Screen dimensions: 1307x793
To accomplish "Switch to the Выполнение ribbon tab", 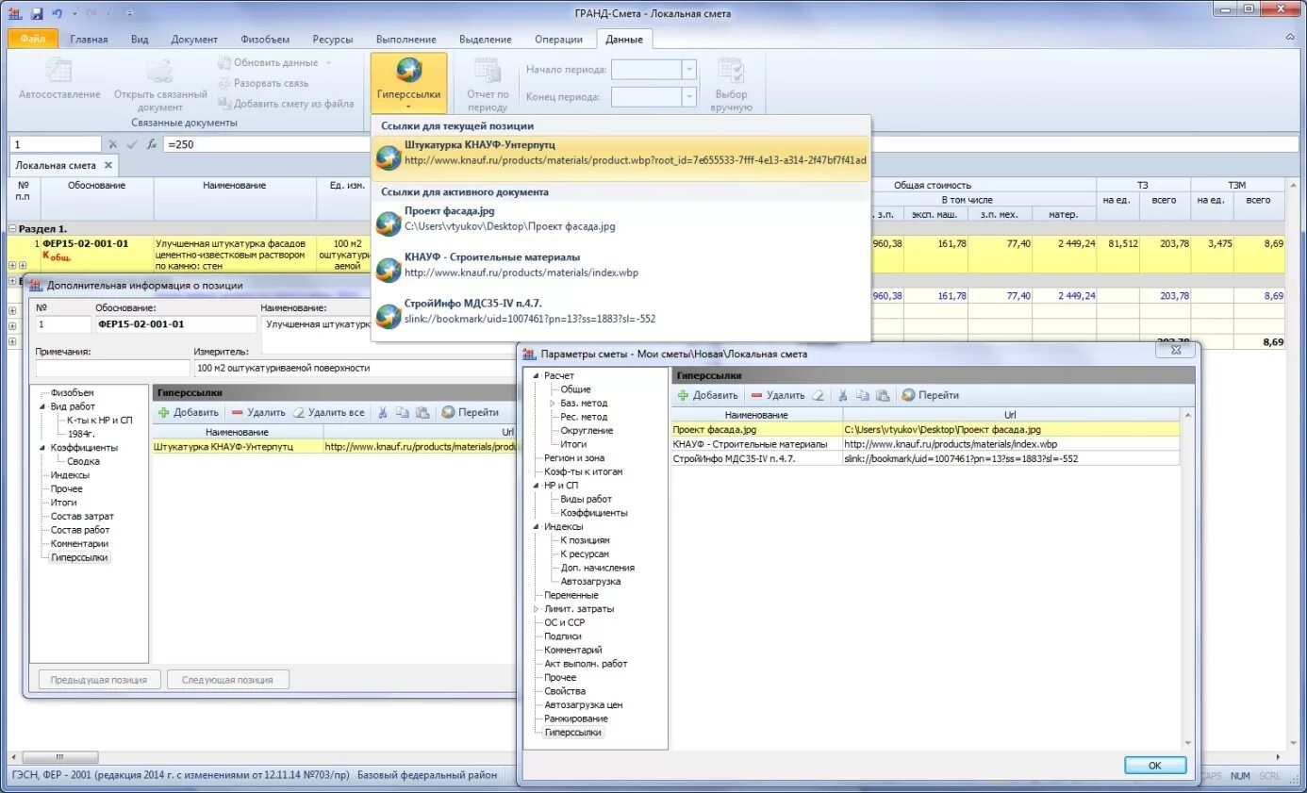I will coord(405,40).
